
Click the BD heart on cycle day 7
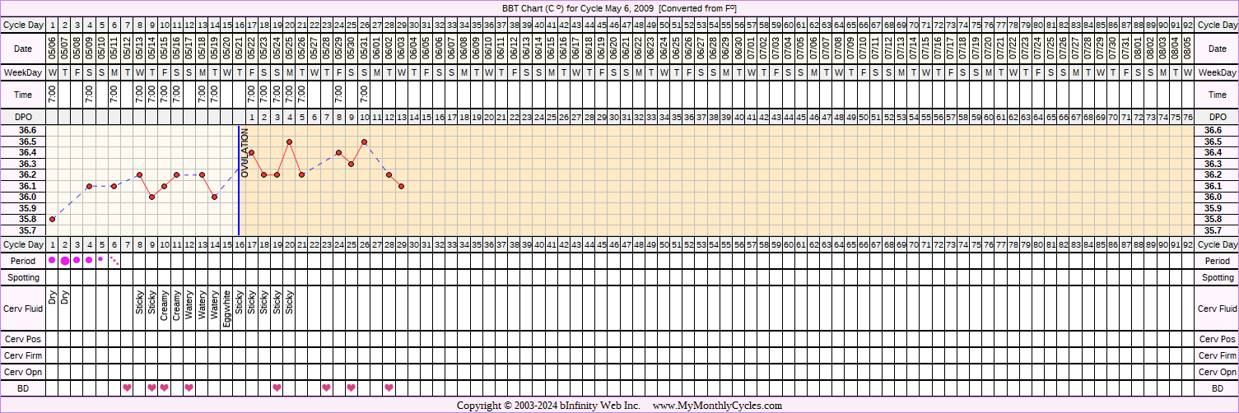coord(127,387)
